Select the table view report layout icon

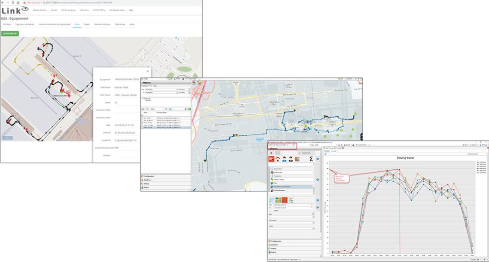pos(272,200)
